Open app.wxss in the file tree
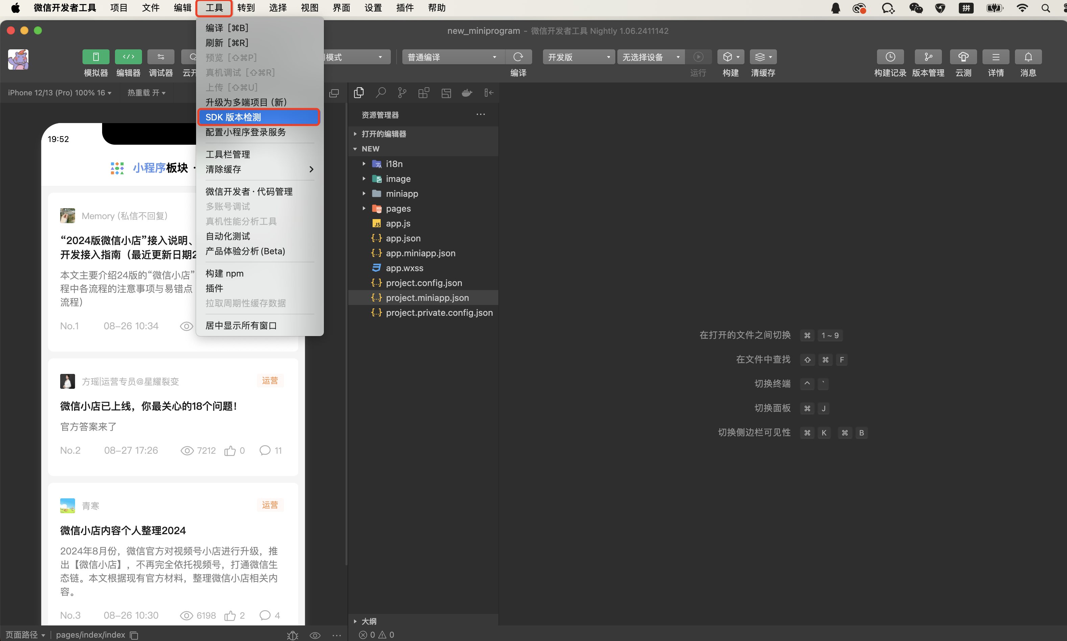Viewport: 1067px width, 641px height. (423, 268)
